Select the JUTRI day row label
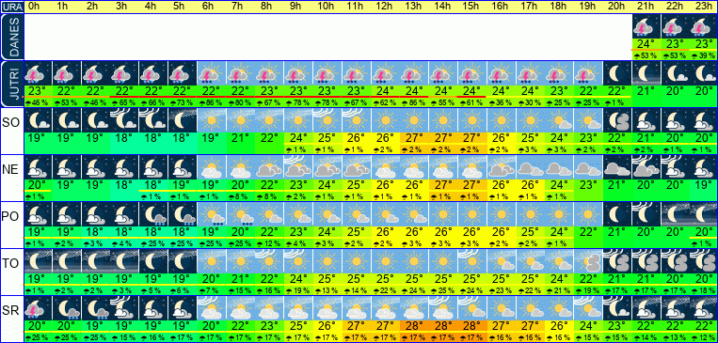This screenshot has height=343, width=718. tap(11, 85)
